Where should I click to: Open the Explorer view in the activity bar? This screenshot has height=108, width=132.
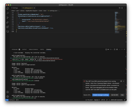[8, 8]
